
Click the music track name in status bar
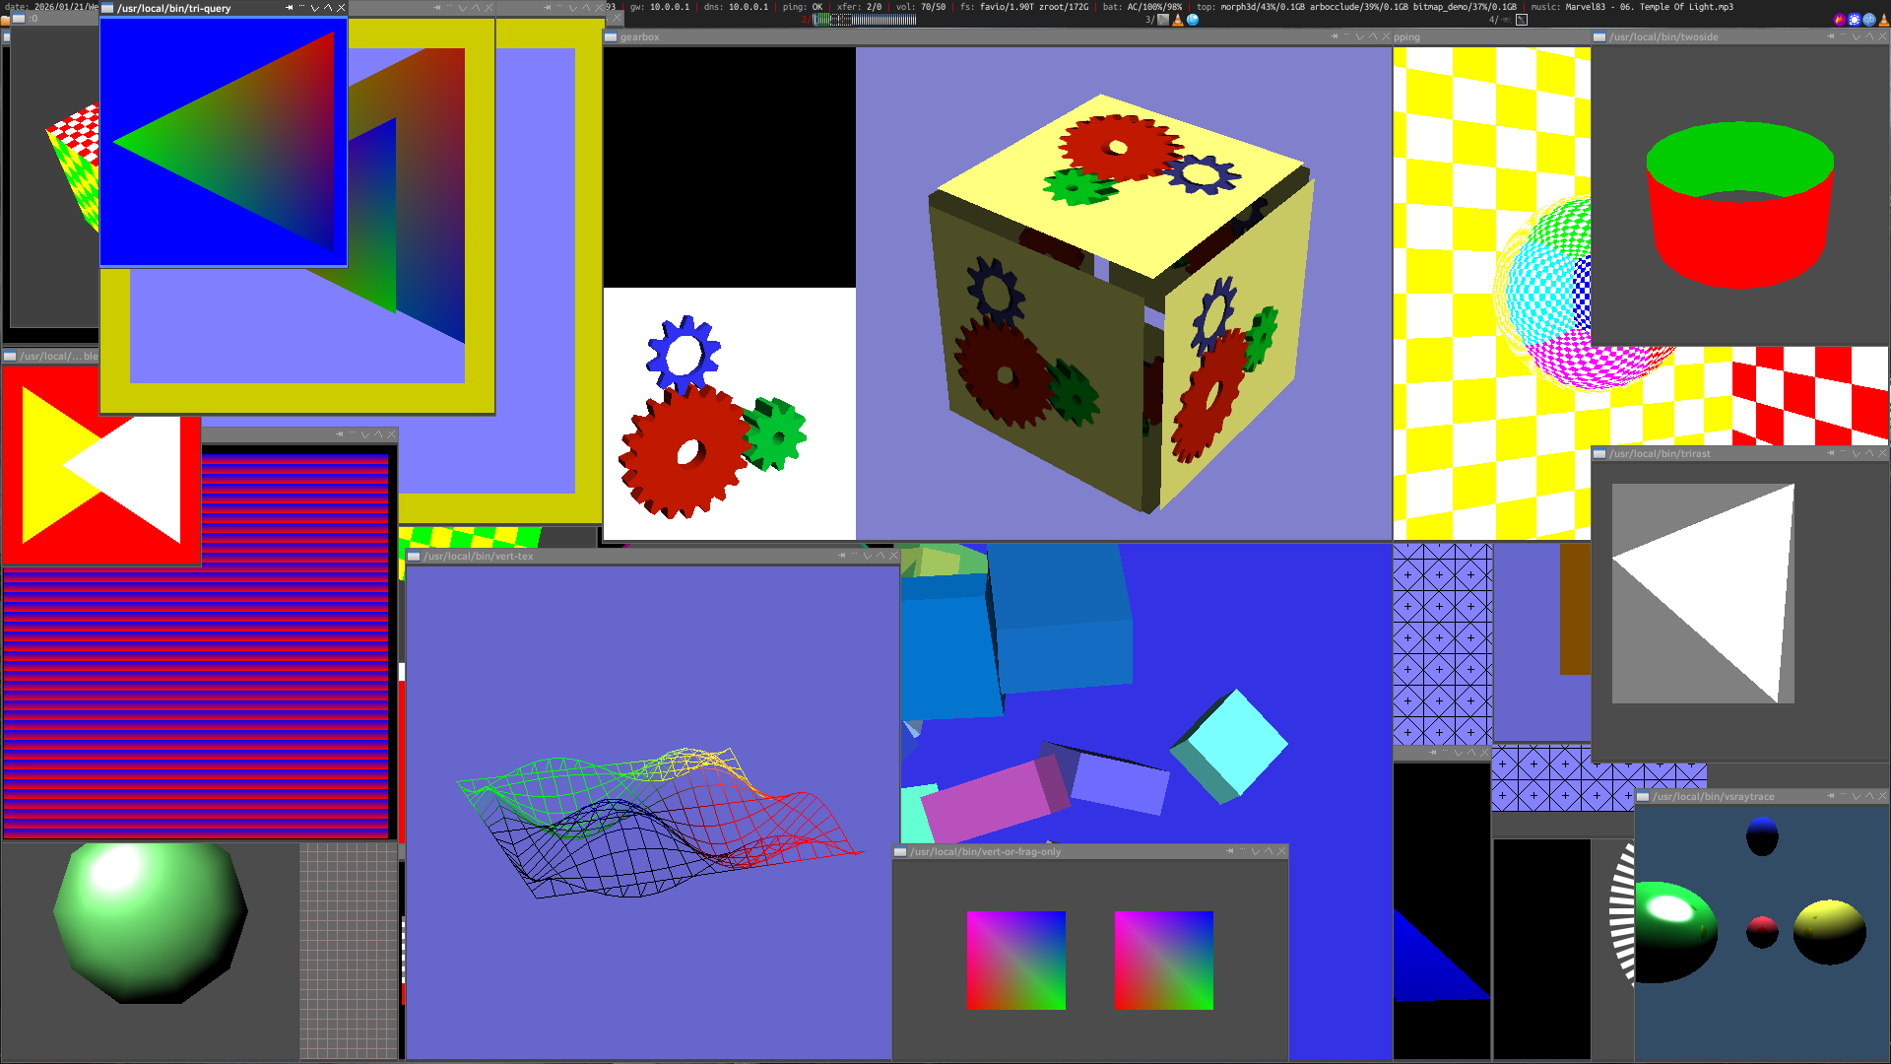(x=1649, y=7)
